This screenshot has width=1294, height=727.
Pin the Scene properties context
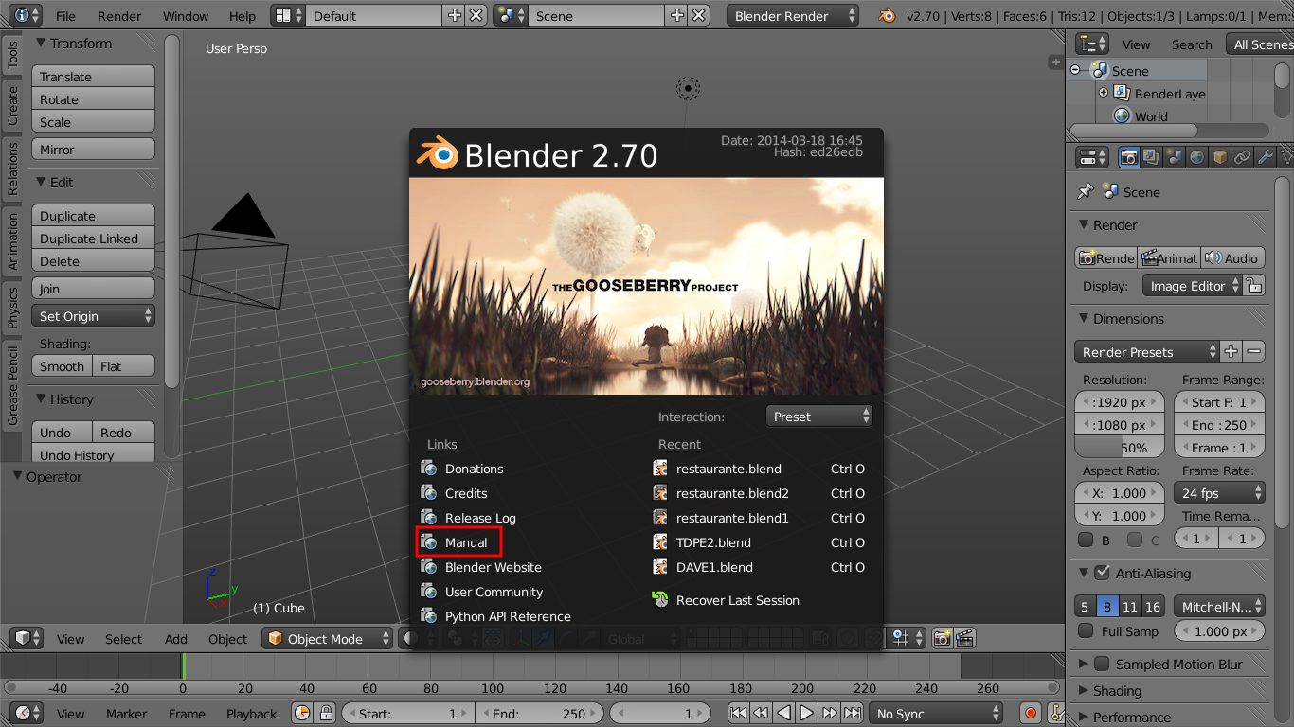pos(1086,192)
